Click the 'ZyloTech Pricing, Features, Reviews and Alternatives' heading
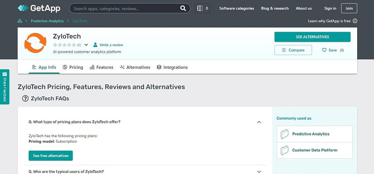This screenshot has height=174, width=374. pyautogui.click(x=101, y=87)
